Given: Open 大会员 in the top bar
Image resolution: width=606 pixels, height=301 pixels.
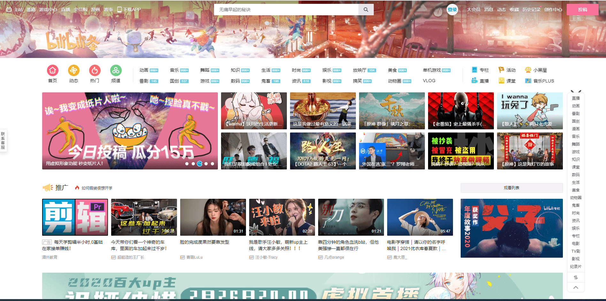Looking at the screenshot, I should 474,10.
